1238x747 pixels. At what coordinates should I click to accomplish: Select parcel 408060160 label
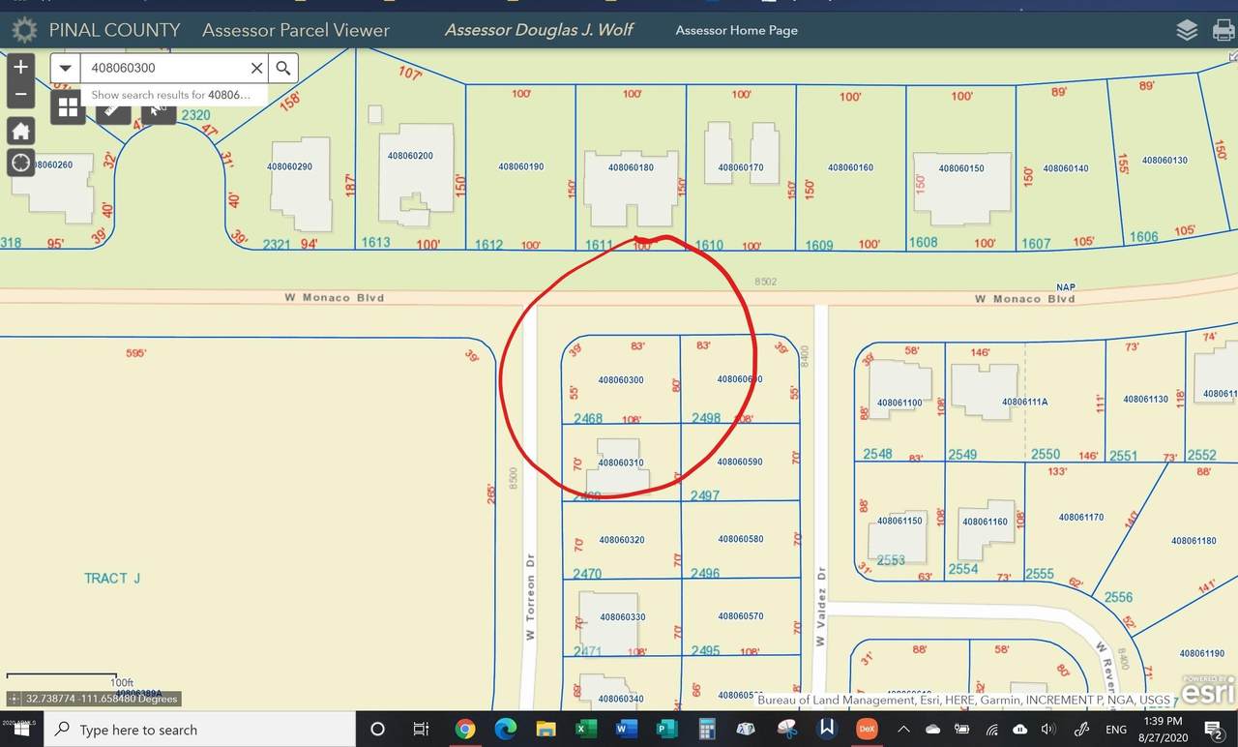pyautogui.click(x=850, y=167)
